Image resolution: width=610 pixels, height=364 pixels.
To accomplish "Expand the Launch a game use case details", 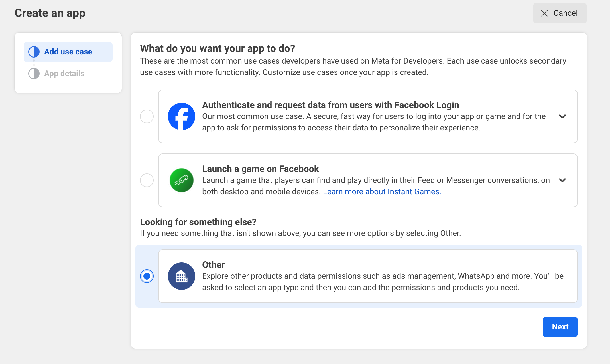I will coord(563,180).
